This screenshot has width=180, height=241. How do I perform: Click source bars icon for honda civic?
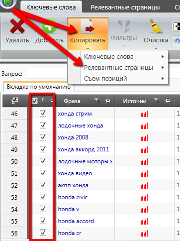(x=144, y=198)
